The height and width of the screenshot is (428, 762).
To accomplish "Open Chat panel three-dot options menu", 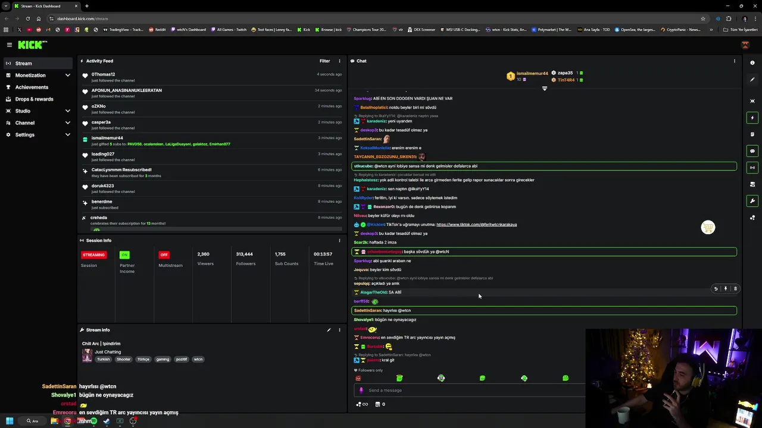I will click(734, 61).
